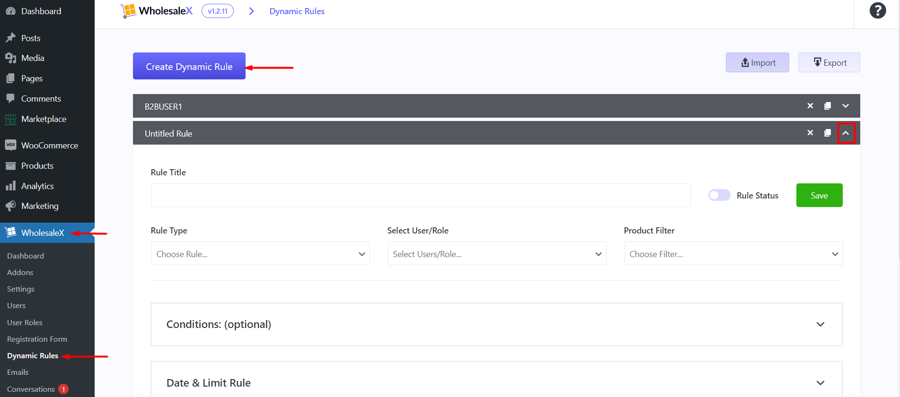Import dynamic rules

pyautogui.click(x=758, y=62)
